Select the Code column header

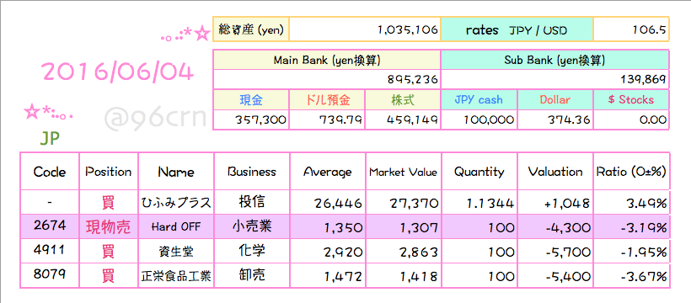[50, 172]
